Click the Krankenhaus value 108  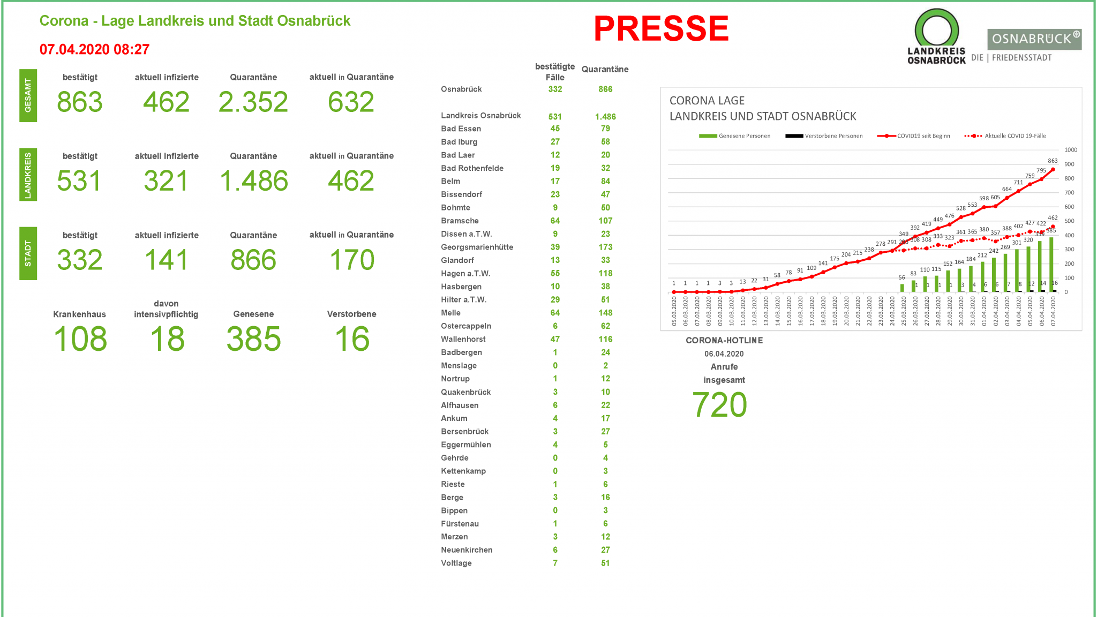(80, 339)
